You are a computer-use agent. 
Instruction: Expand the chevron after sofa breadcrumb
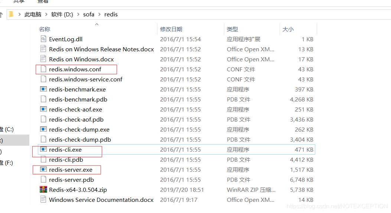(x=99, y=14)
